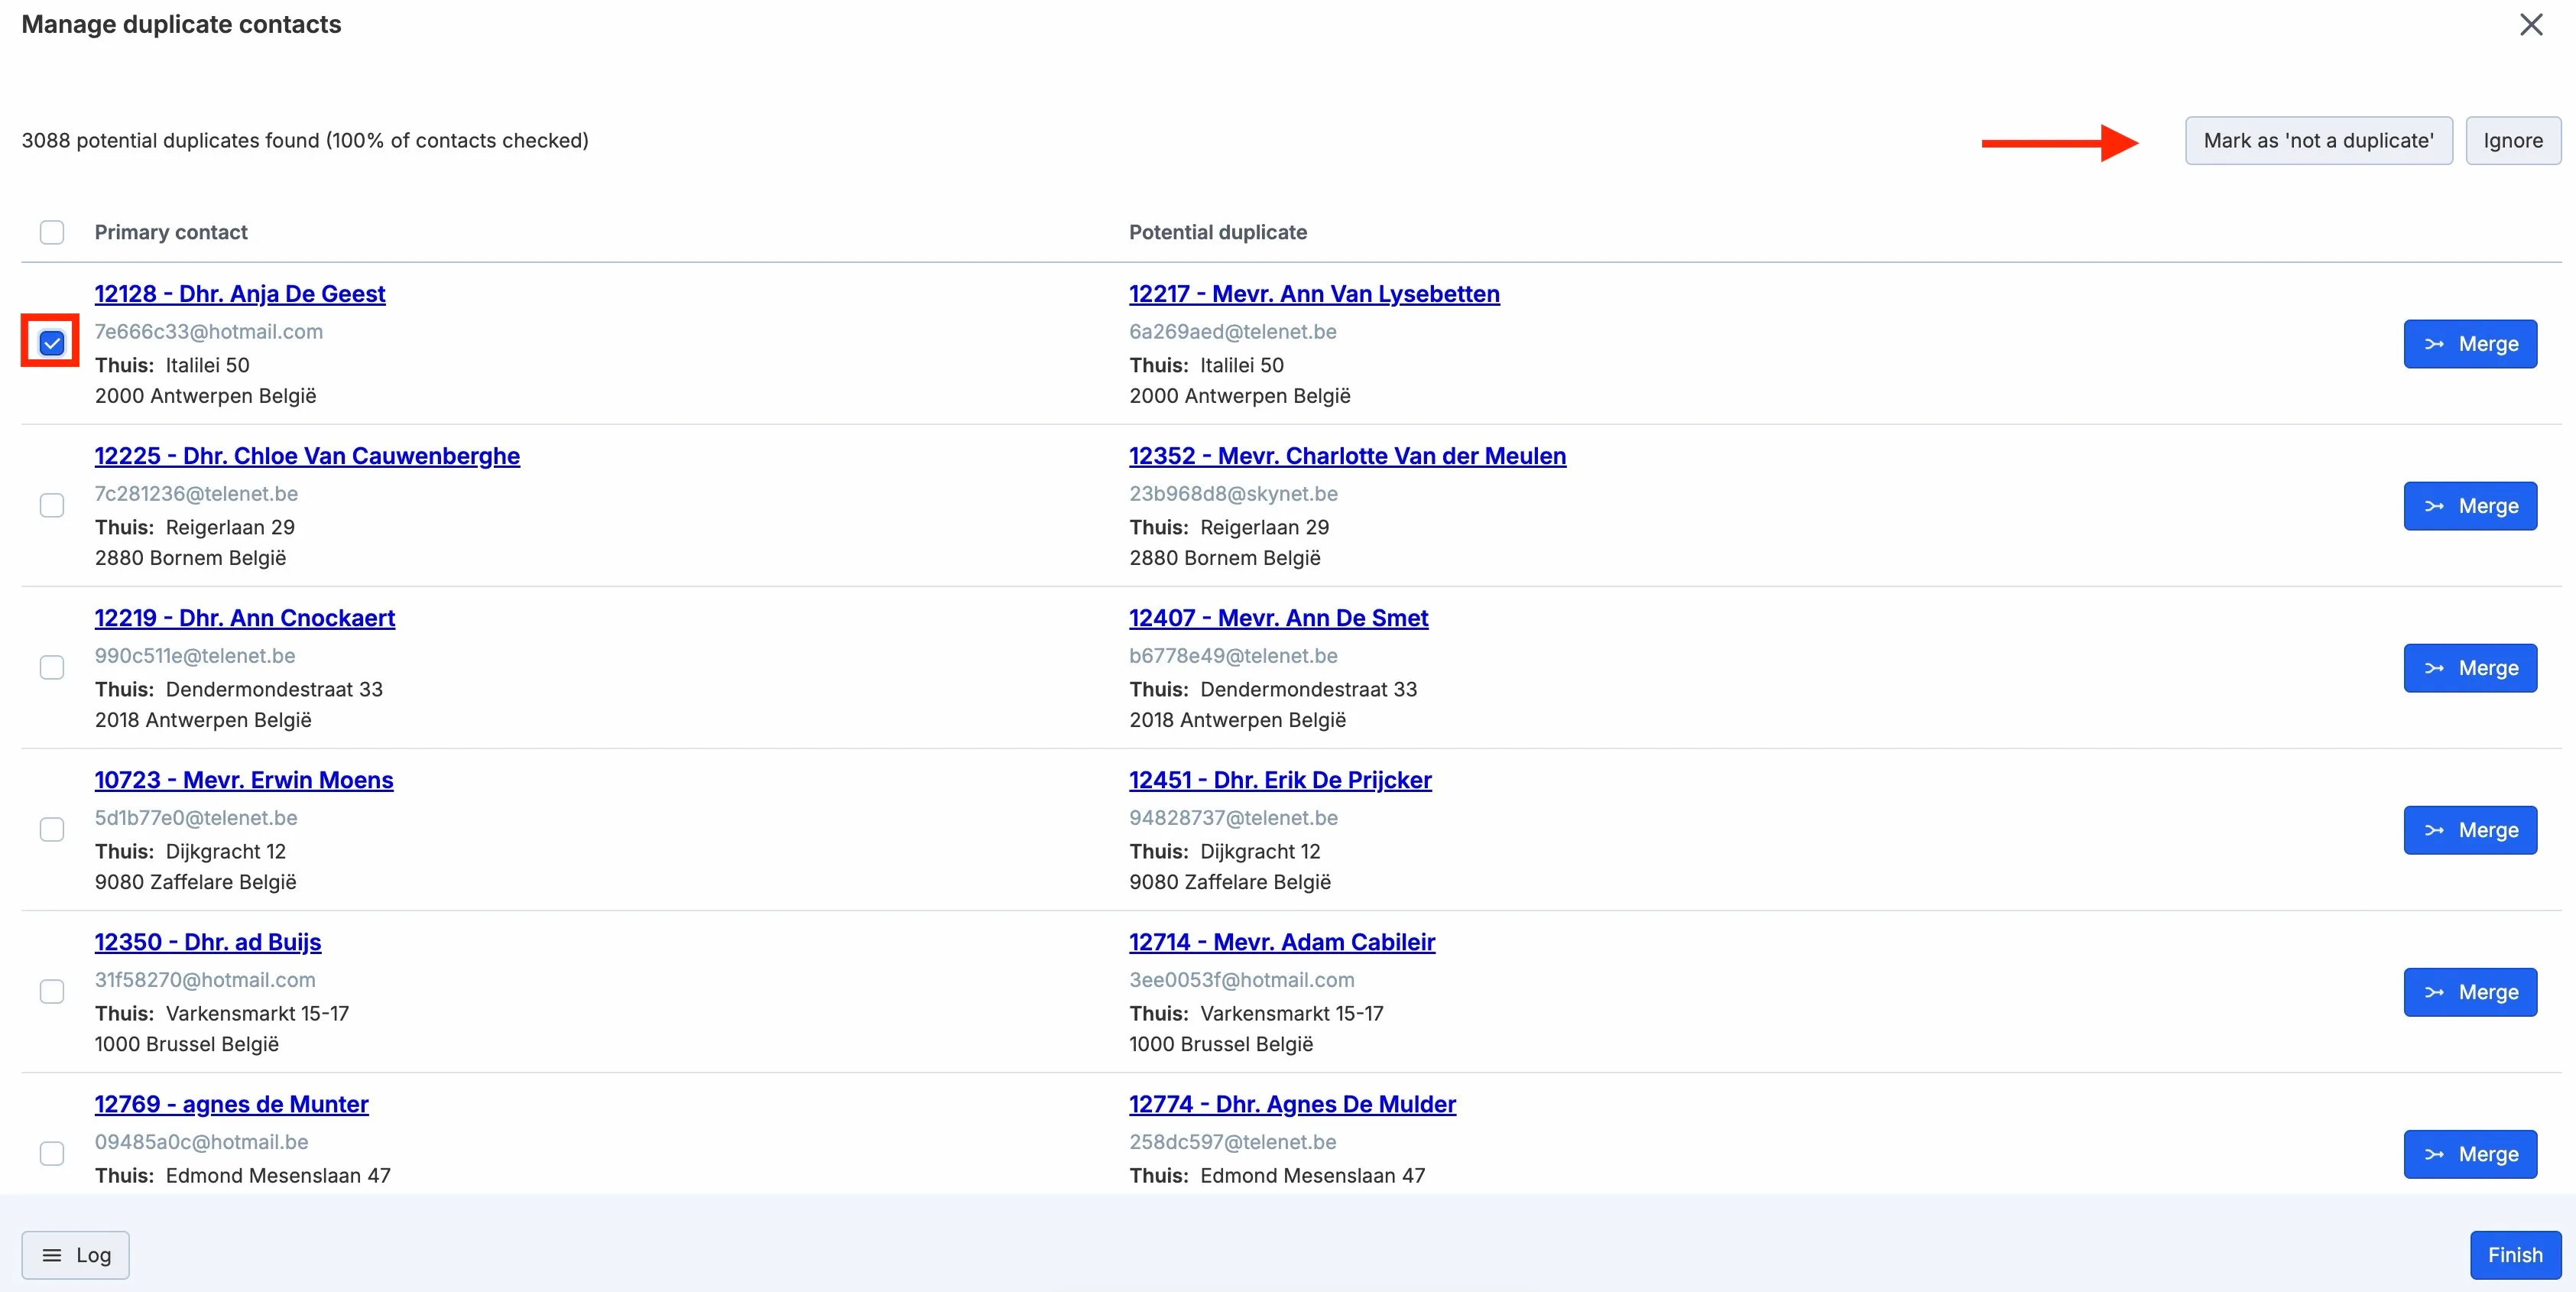Open contact 12352 - Mevr. Charlotte Van der Meulen
This screenshot has height=1292, width=2576.
pos(1347,456)
